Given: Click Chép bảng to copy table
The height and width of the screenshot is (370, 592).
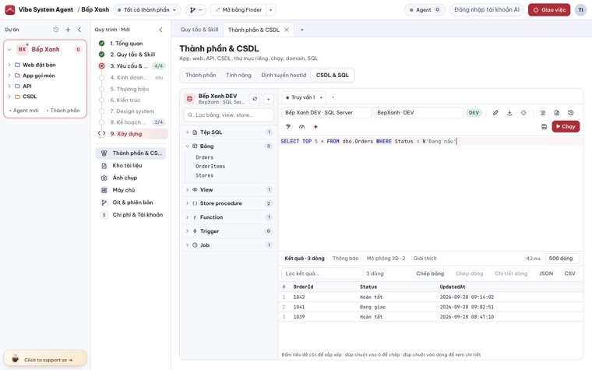Looking at the screenshot, I should (430, 273).
